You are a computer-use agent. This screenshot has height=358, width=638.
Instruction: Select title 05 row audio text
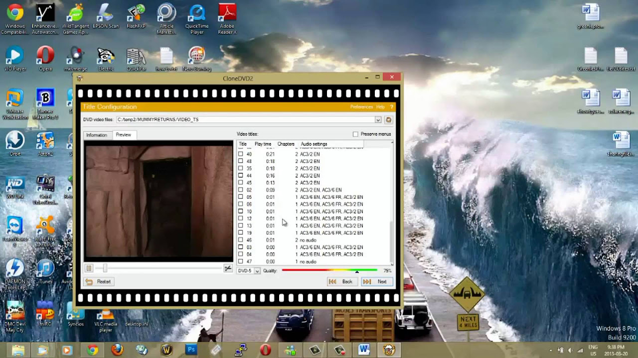pyautogui.click(x=331, y=197)
